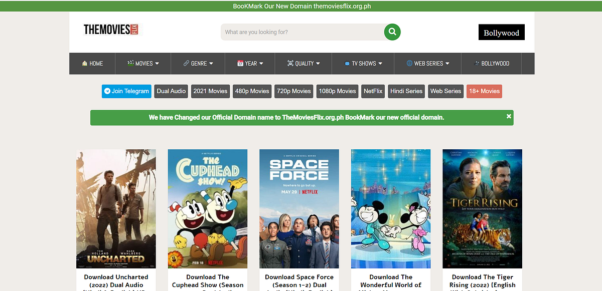
Task: Open the BOLLYWOOD navigation menu item
Action: pos(492,64)
